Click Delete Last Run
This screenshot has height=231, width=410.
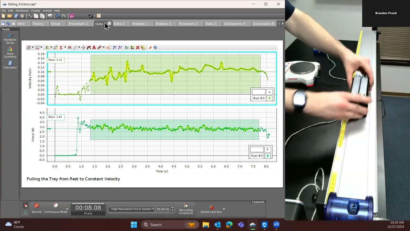tap(211, 209)
